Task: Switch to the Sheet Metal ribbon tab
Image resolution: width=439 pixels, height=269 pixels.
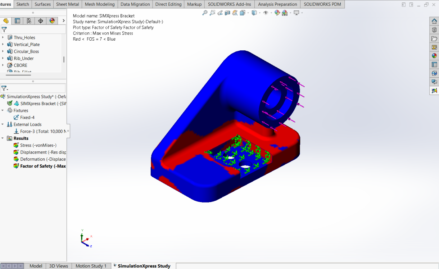Action: pos(67,4)
